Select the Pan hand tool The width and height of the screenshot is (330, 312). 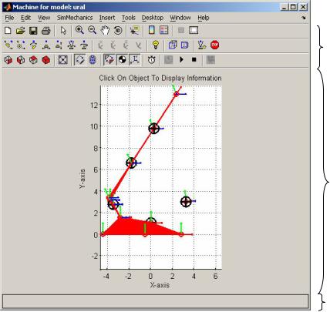[105, 31]
